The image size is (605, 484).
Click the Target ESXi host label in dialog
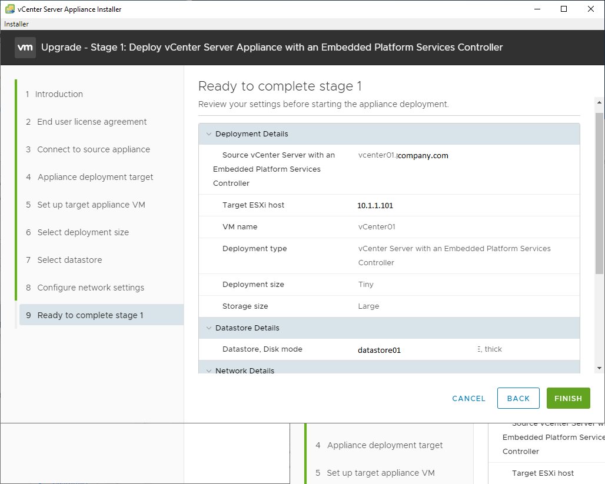tap(253, 205)
